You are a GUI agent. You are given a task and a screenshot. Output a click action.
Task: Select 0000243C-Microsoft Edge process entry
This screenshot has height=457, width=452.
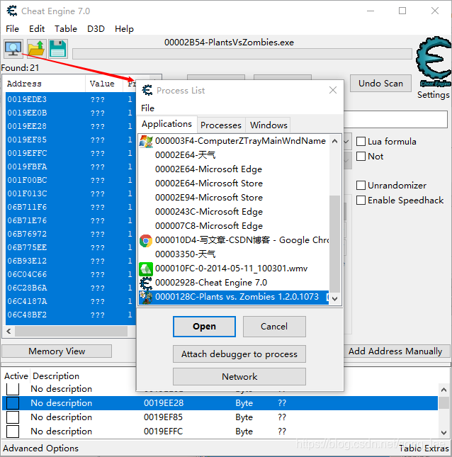pos(234,212)
